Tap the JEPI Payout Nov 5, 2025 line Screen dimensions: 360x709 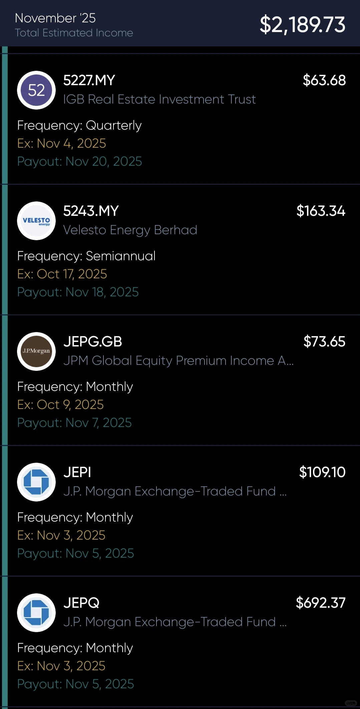pyautogui.click(x=76, y=554)
